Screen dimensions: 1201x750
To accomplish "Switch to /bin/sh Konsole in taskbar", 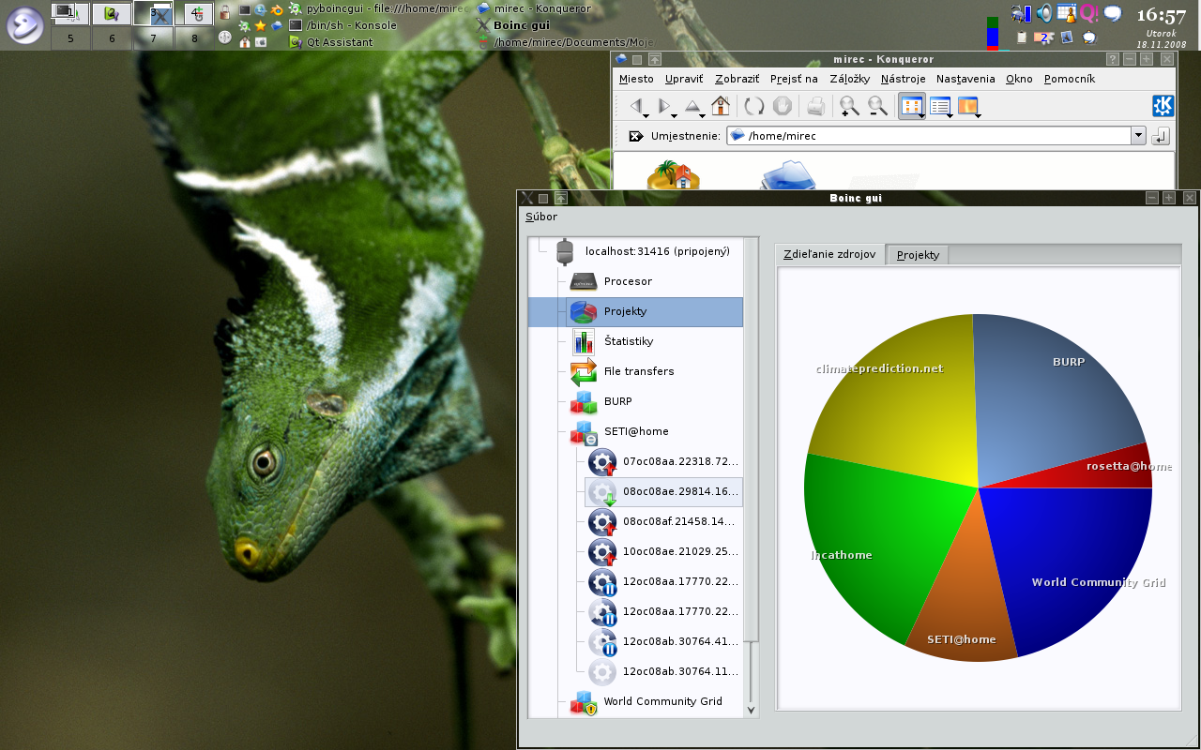I will pyautogui.click(x=351, y=25).
